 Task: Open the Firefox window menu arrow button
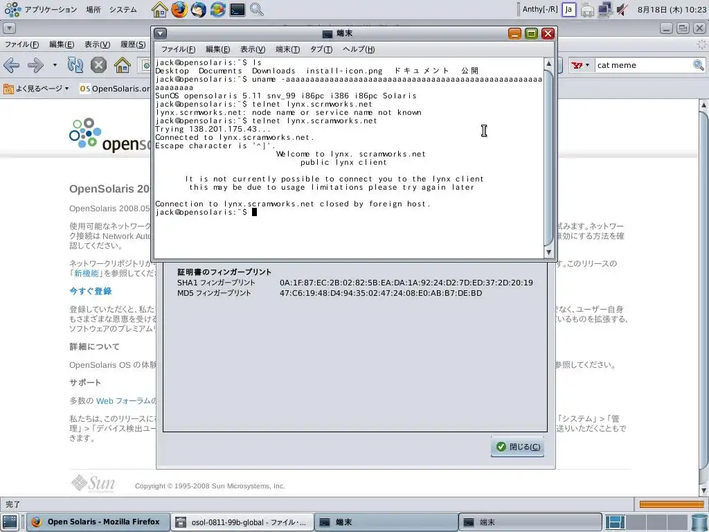9,28
